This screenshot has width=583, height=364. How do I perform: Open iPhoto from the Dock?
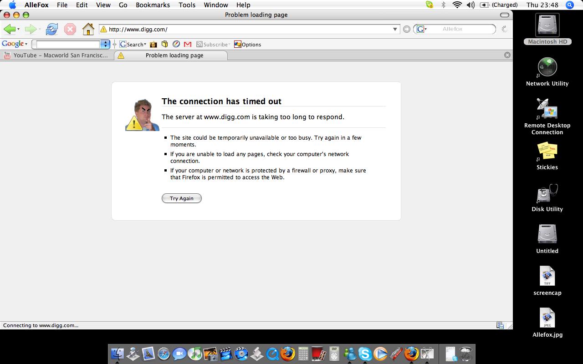click(x=210, y=354)
